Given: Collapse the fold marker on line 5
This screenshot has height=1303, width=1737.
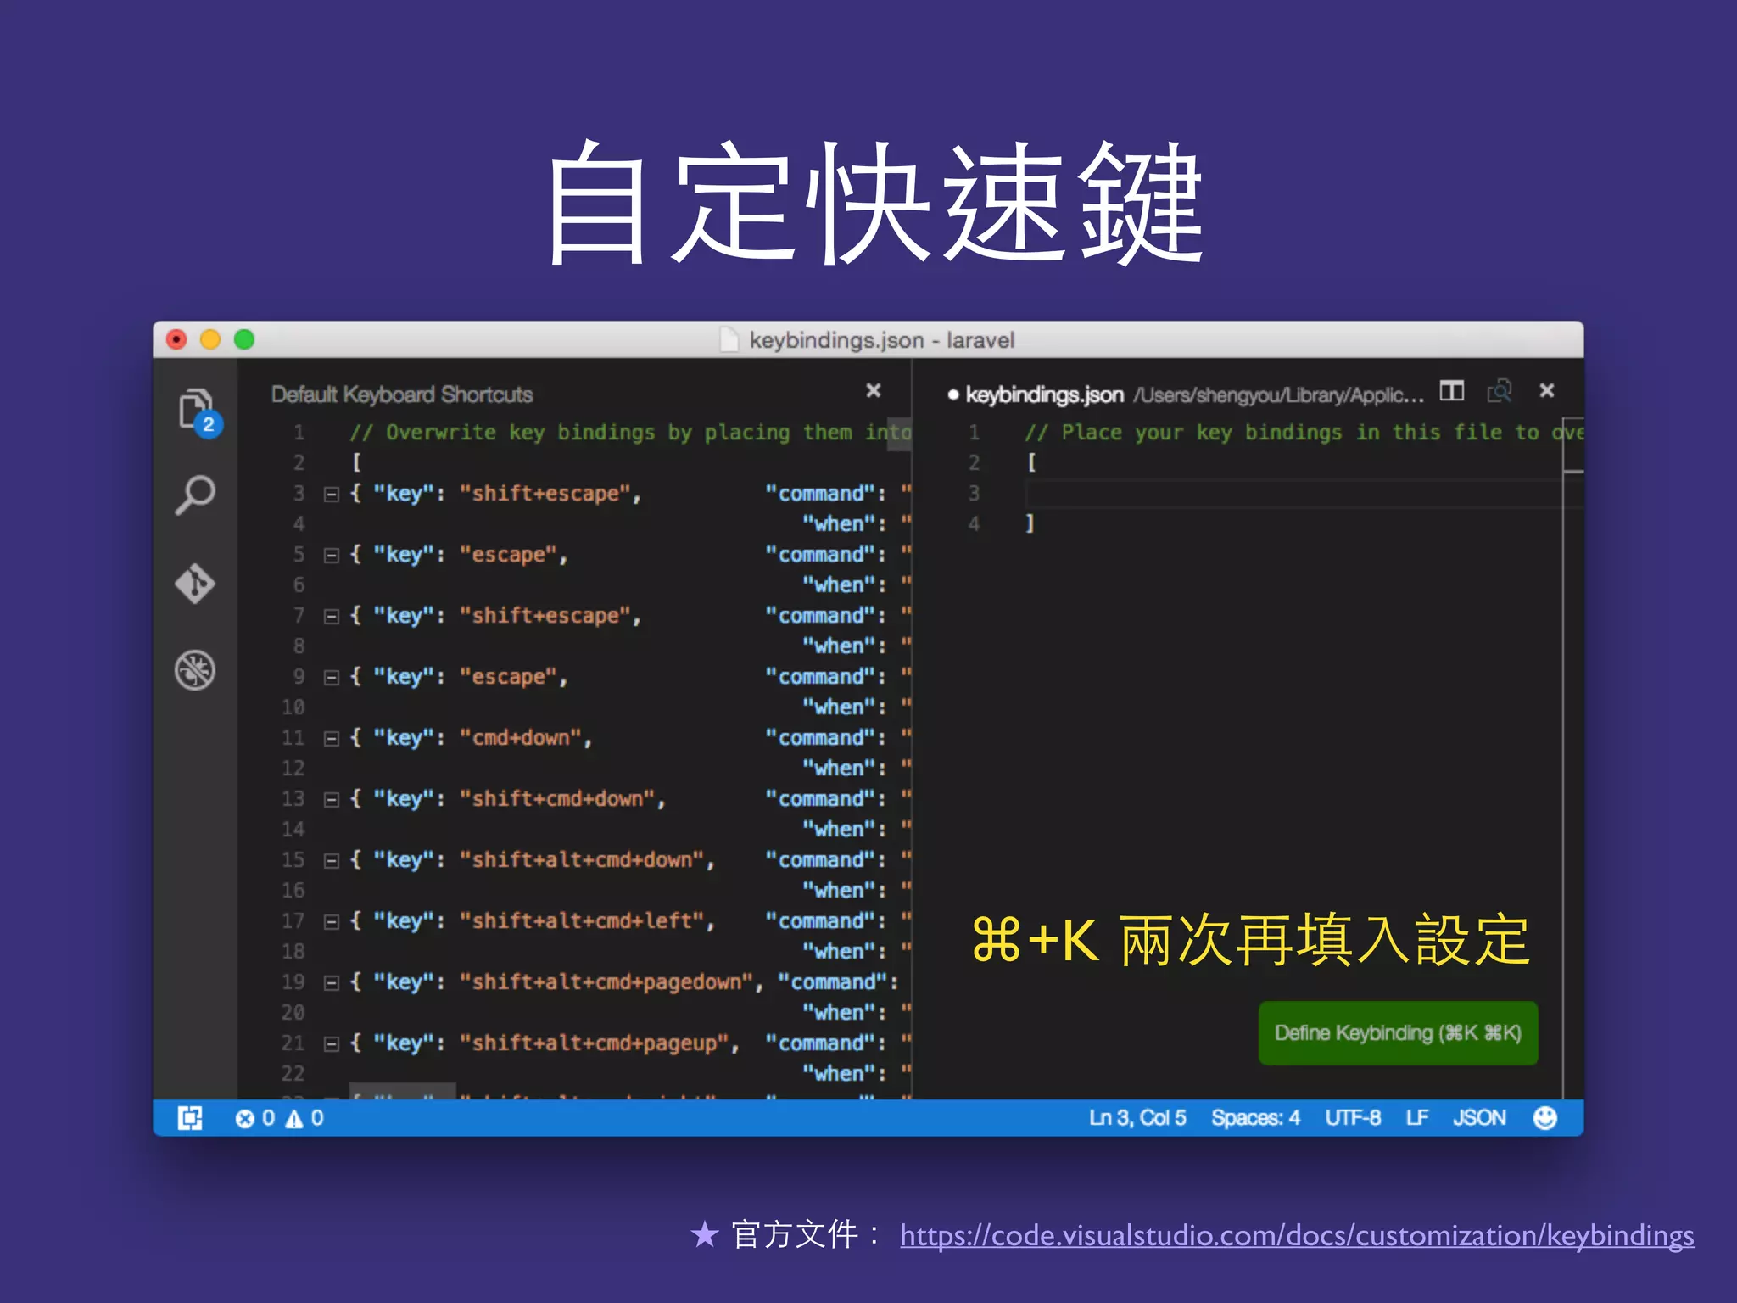Looking at the screenshot, I should [x=332, y=556].
